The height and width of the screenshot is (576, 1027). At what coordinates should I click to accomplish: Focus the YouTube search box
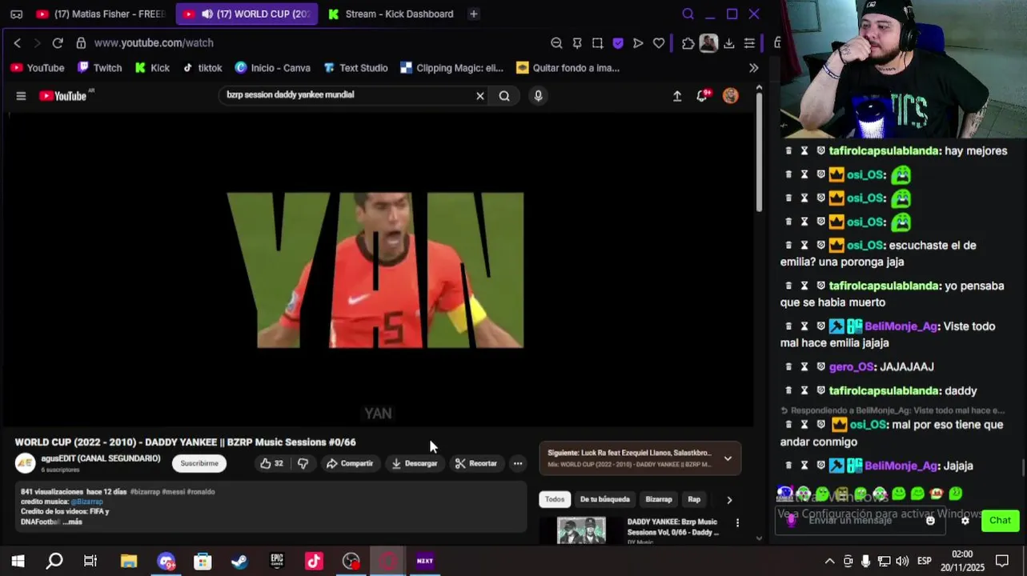point(348,95)
